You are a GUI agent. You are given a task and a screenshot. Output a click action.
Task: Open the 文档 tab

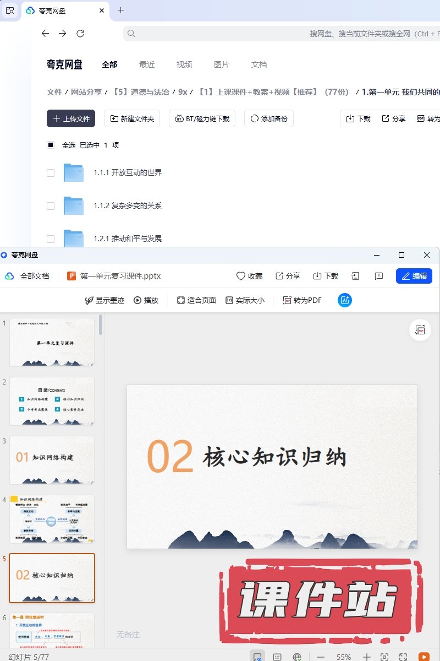[258, 64]
